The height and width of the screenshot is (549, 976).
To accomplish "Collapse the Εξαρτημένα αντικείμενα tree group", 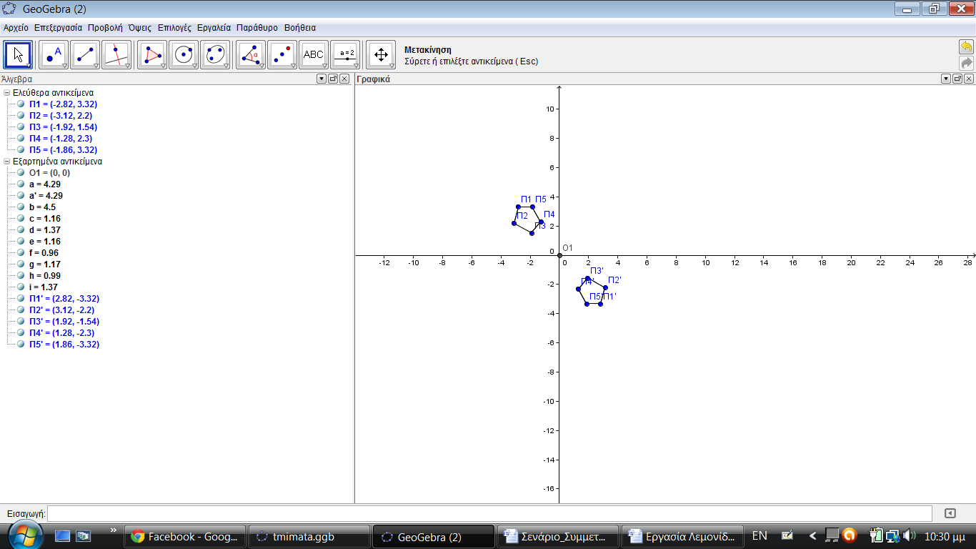I will click(x=6, y=161).
